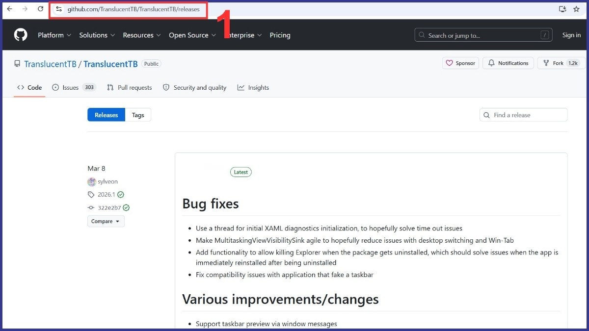
Task: Select the Releases toggle button
Action: tap(107, 115)
